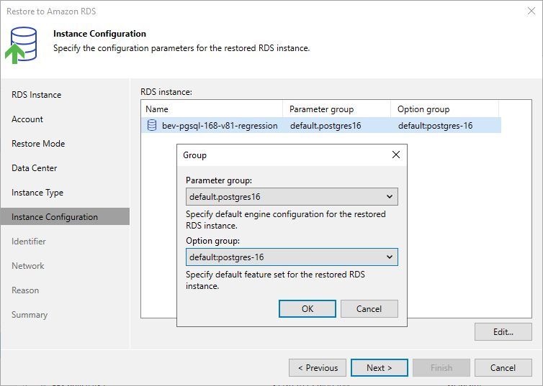Click the Edit... button
The image size is (543, 386).
tap(503, 332)
